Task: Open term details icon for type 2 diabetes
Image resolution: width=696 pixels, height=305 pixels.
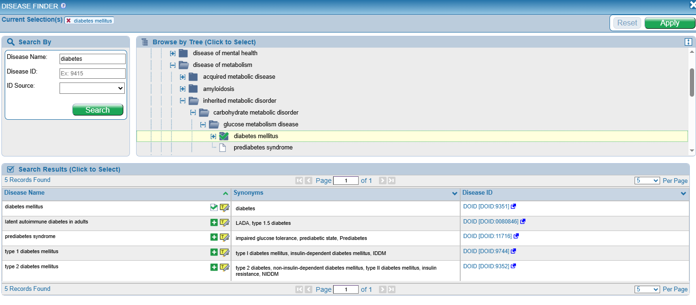Action: click(224, 267)
